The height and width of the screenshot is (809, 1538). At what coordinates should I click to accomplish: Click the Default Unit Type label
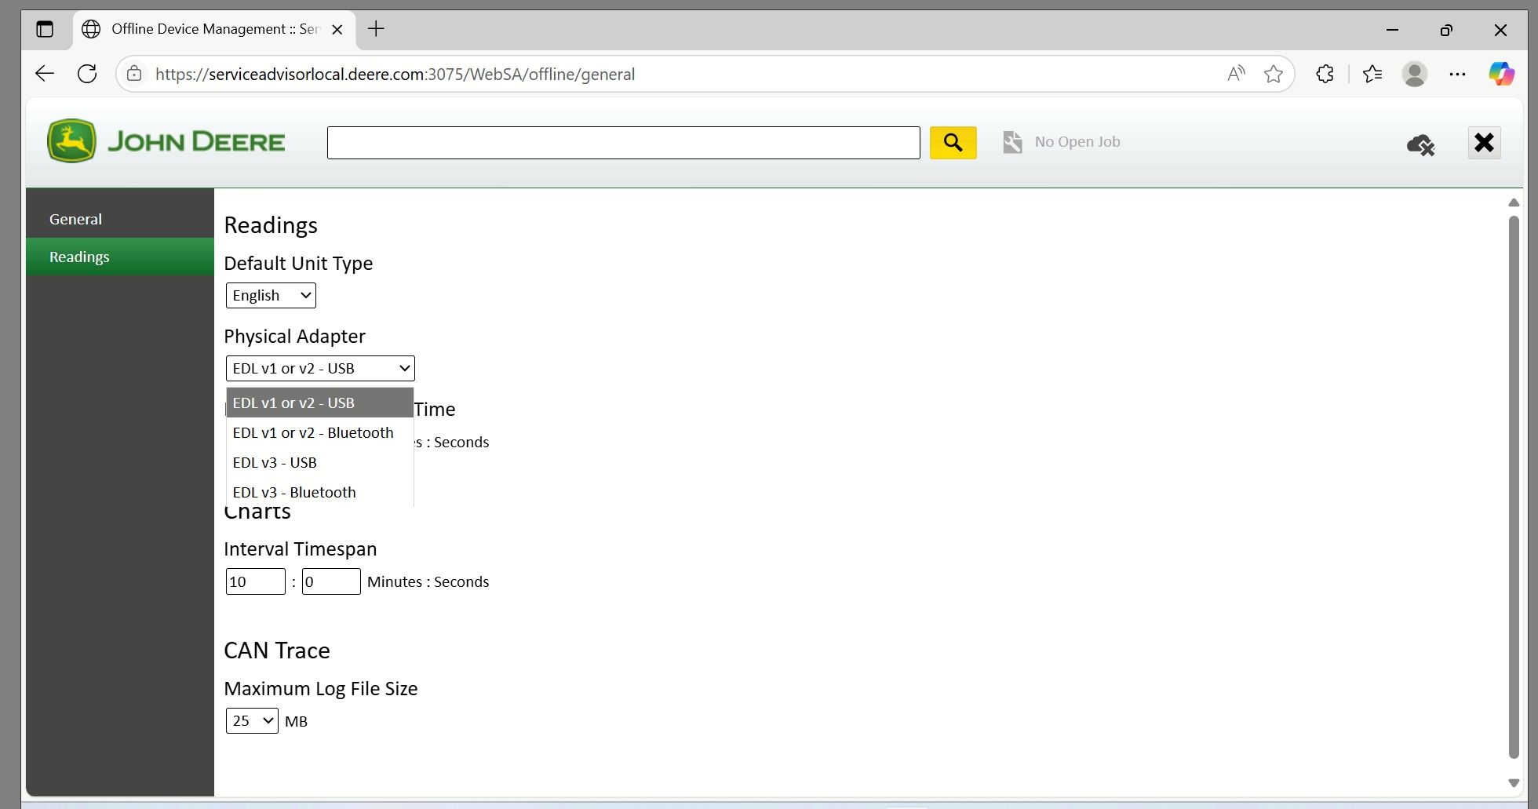point(298,264)
